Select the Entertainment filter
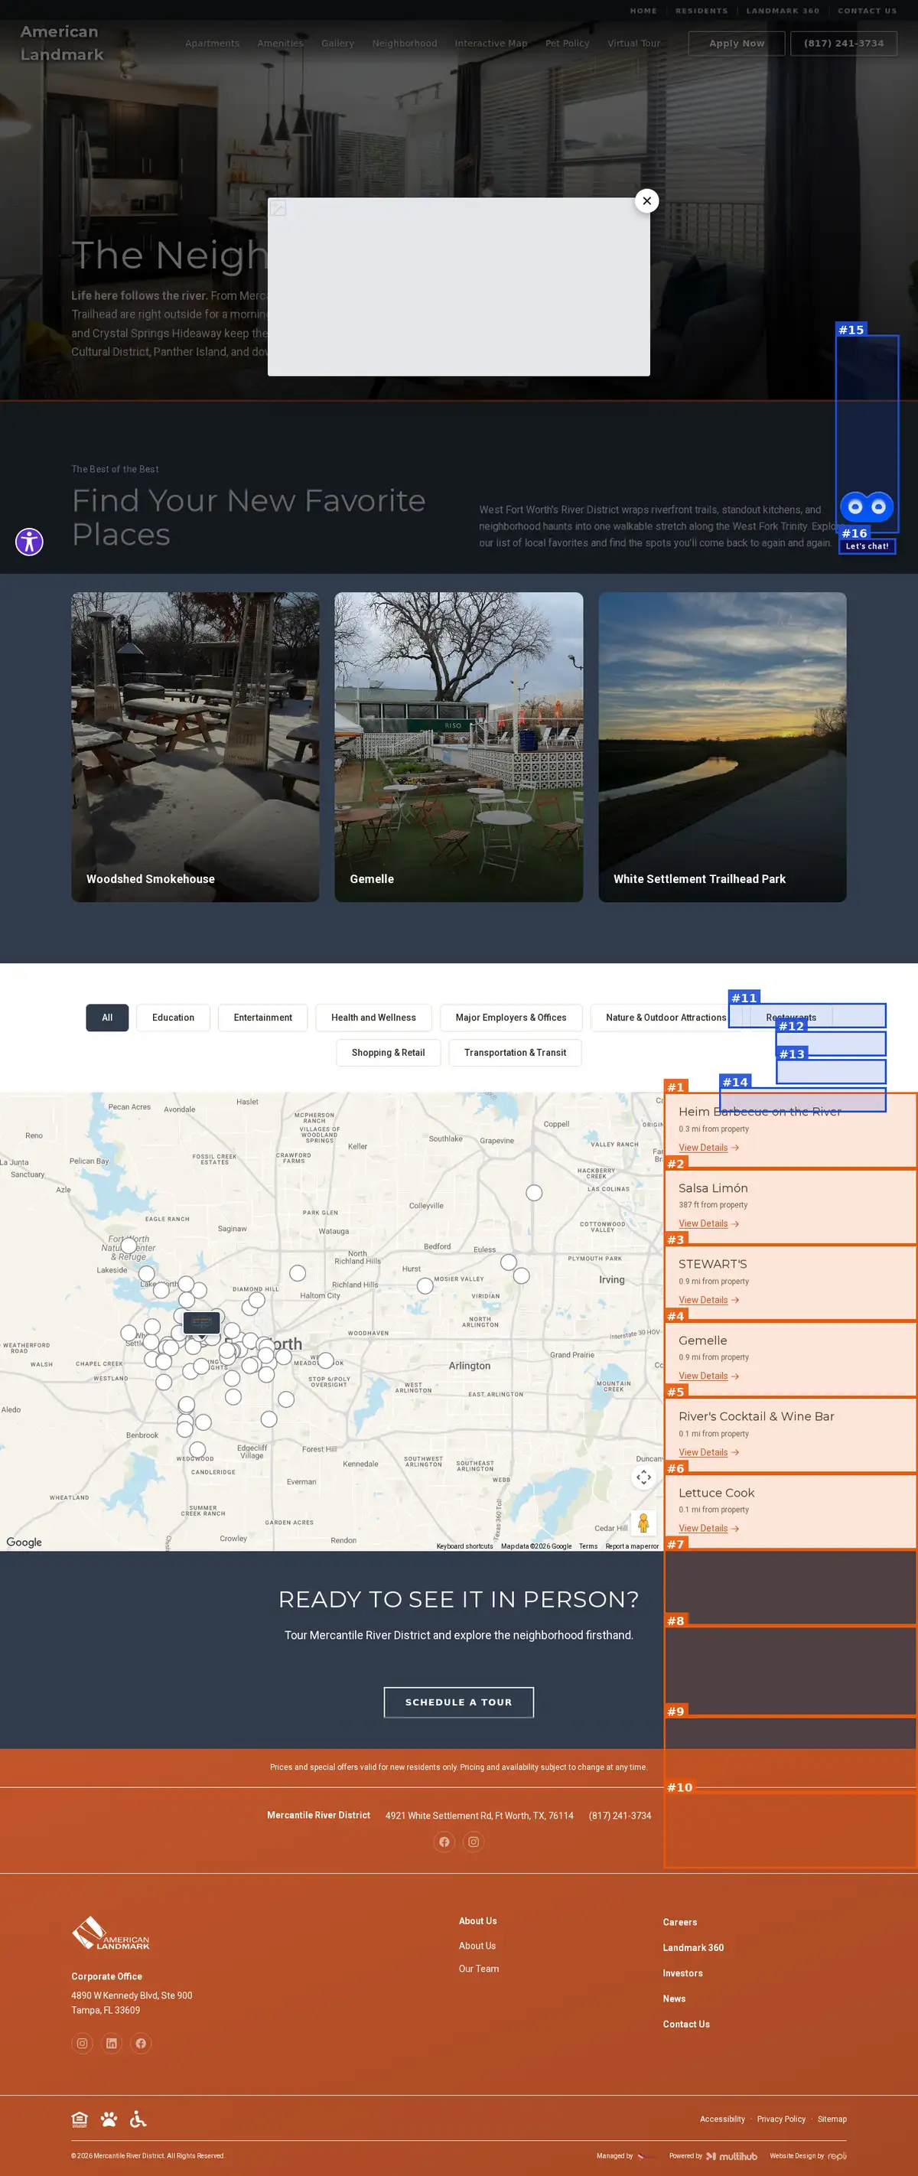 pyautogui.click(x=262, y=1018)
